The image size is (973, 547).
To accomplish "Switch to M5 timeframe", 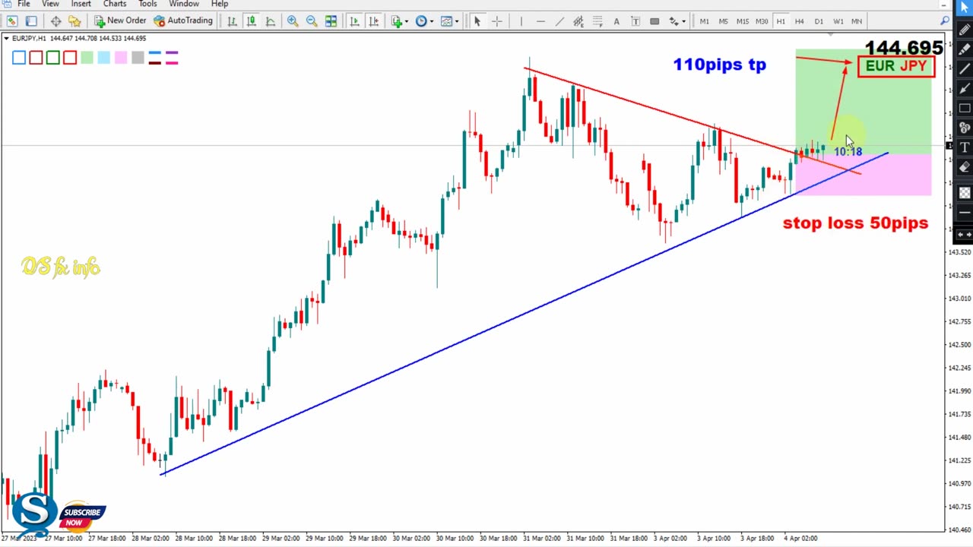I will [723, 21].
